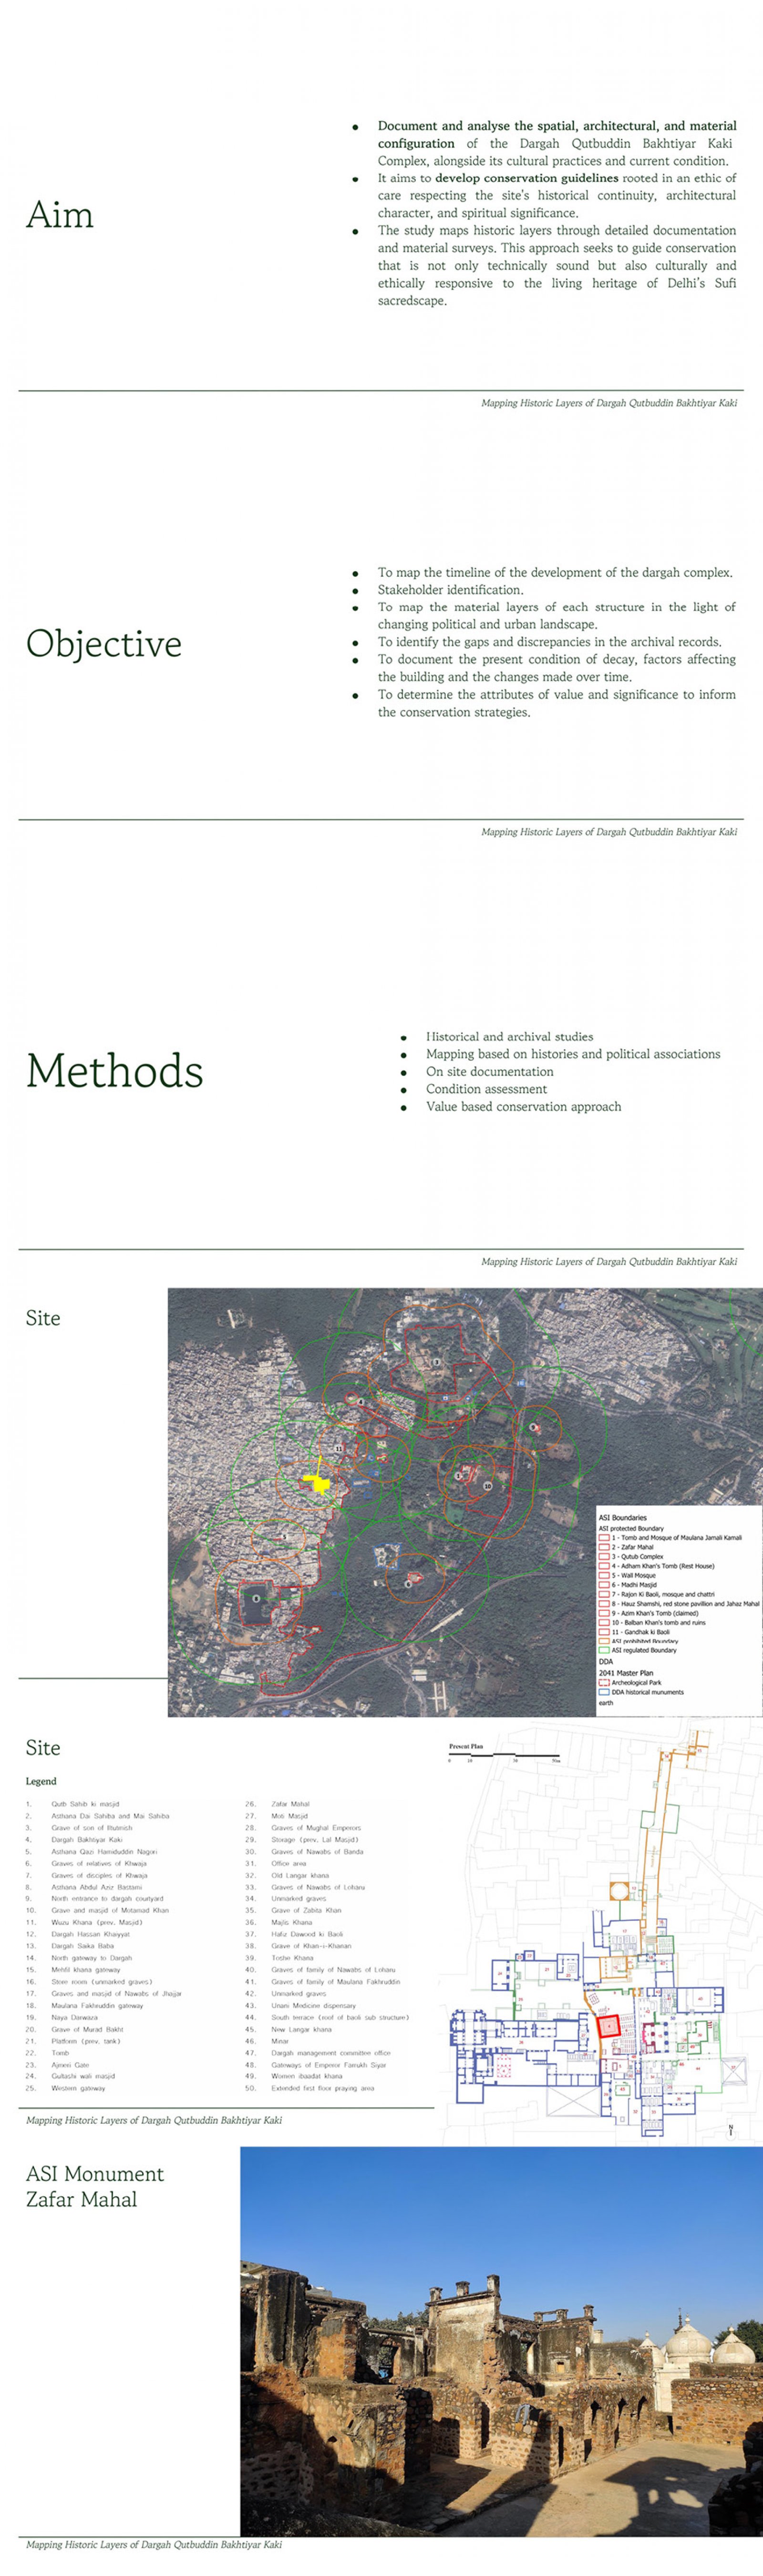Click "4 - Adham Khan's Tomb (Rest House)"
Screen dimensions: 763x2576
pyautogui.click(x=663, y=1566)
